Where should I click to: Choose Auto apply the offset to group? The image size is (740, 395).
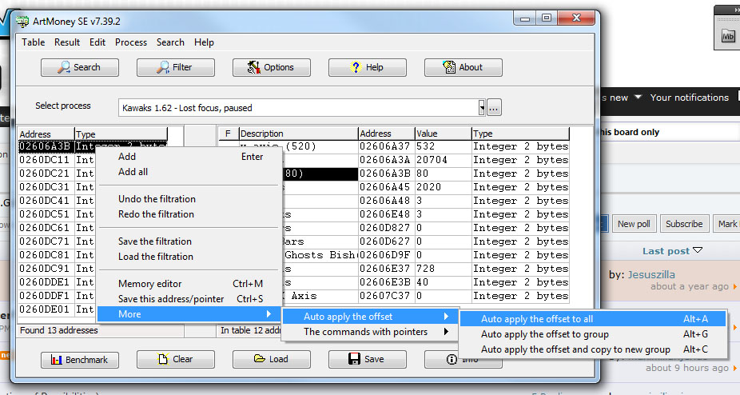point(593,334)
